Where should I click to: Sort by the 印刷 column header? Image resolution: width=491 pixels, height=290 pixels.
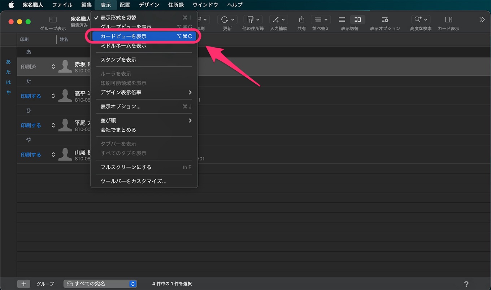(36, 39)
